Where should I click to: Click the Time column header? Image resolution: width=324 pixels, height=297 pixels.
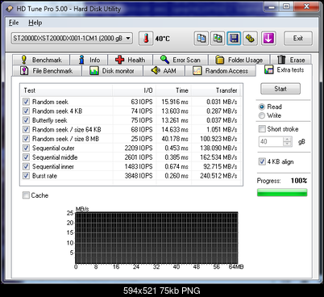tap(173, 90)
